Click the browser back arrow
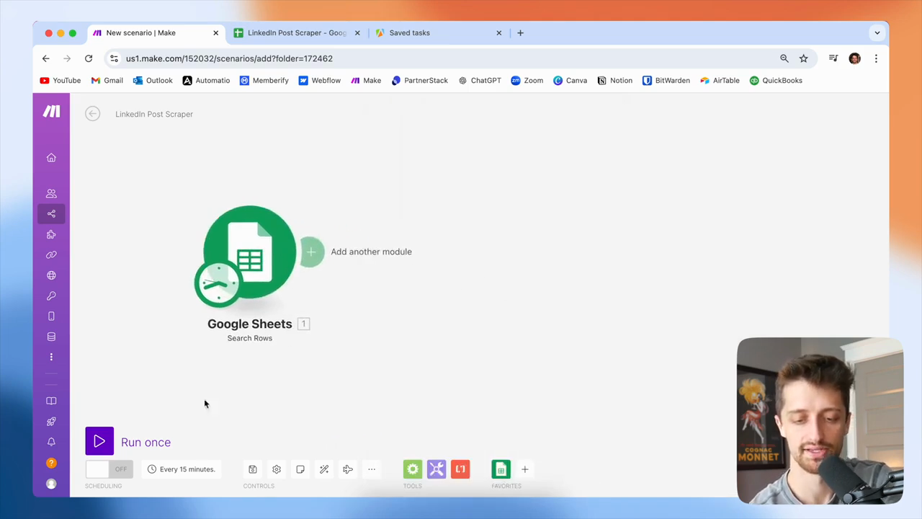The image size is (922, 519). coord(46,58)
